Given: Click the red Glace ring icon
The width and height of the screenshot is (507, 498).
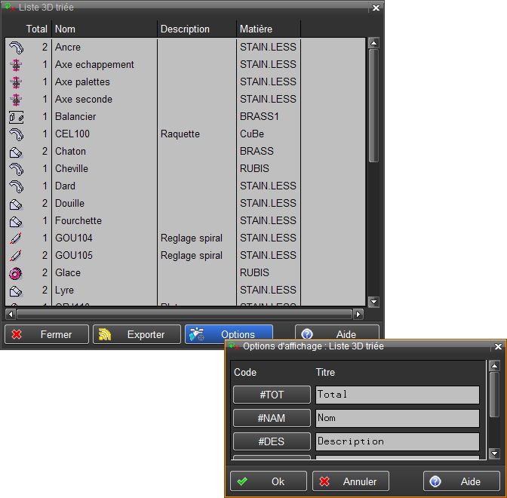Looking at the screenshot, I should pyautogui.click(x=16, y=273).
